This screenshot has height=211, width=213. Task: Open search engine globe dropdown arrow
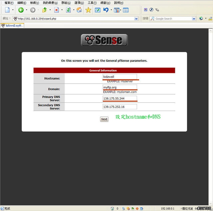coord(206,18)
